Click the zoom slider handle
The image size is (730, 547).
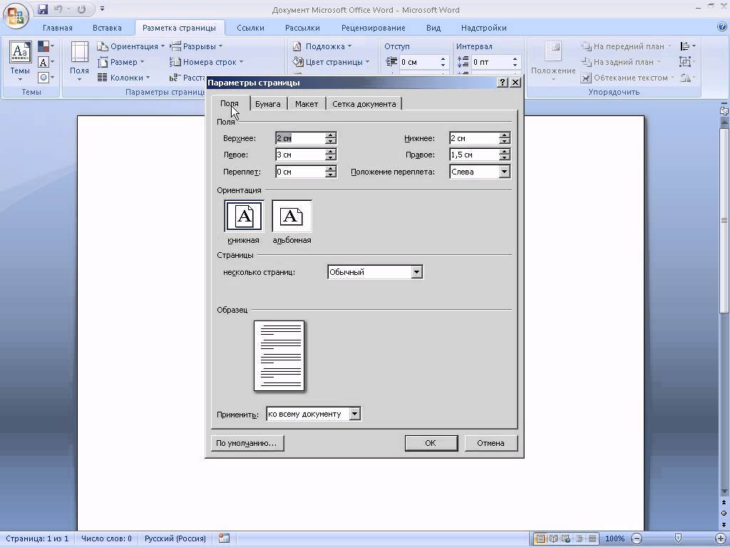(x=679, y=538)
